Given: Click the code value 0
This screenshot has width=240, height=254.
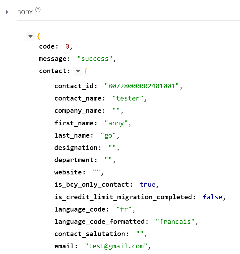Looking at the screenshot, I should [x=67, y=47].
